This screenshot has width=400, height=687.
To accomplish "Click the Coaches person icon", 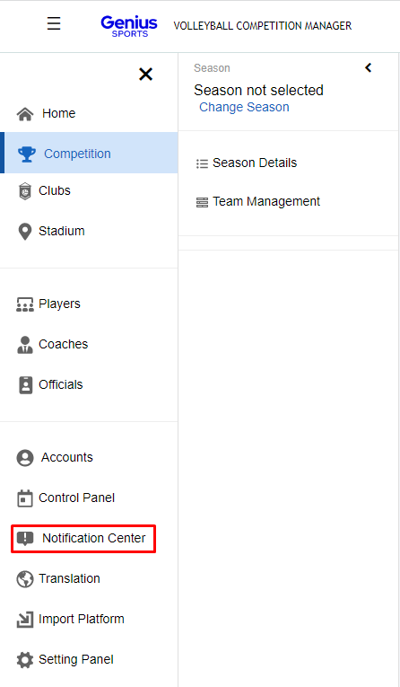I will pos(25,345).
